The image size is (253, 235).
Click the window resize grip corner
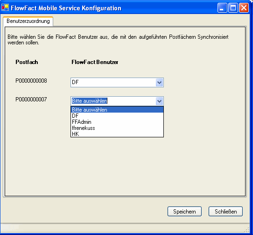(247, 230)
